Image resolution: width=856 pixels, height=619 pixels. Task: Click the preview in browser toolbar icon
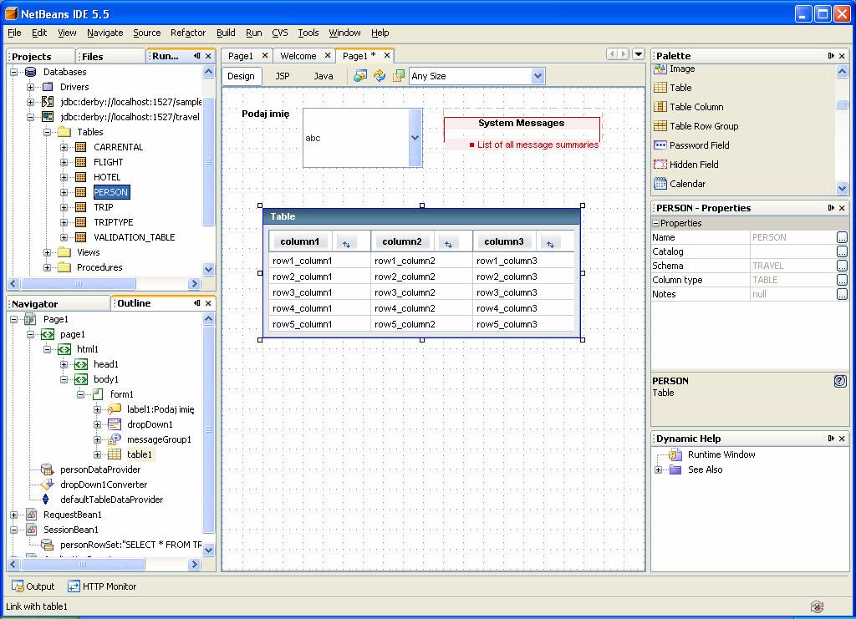pyautogui.click(x=360, y=76)
